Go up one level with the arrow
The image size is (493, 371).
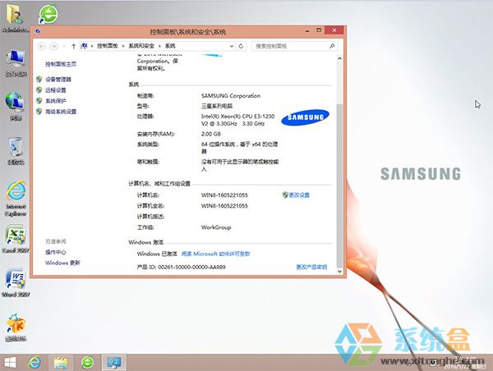pyautogui.click(x=73, y=46)
